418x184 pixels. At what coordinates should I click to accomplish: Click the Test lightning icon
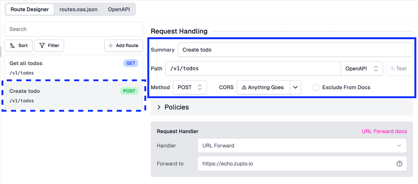coord(393,69)
